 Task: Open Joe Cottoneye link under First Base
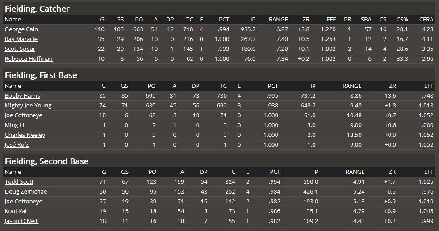click(23, 115)
